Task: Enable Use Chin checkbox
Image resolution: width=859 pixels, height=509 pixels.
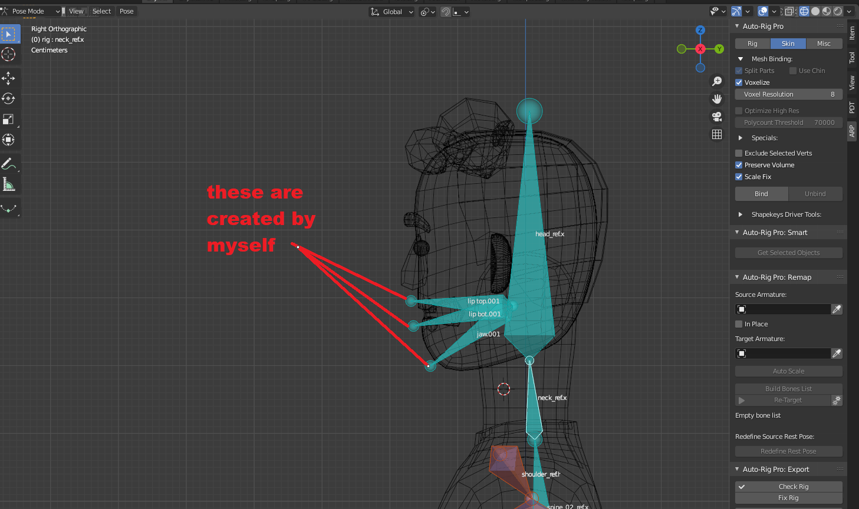Action: pyautogui.click(x=793, y=71)
